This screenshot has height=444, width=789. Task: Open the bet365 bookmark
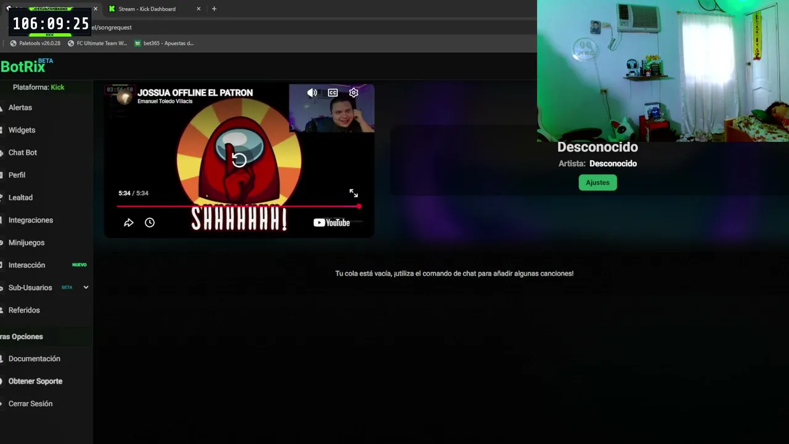point(163,43)
